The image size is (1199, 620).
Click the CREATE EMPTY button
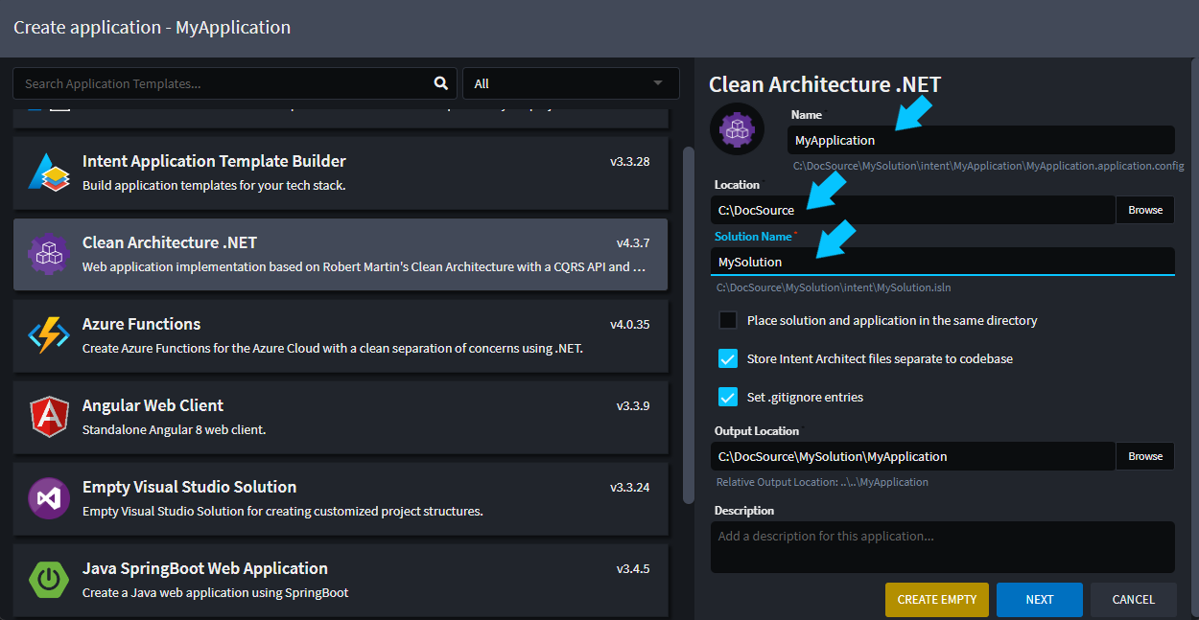(x=937, y=599)
